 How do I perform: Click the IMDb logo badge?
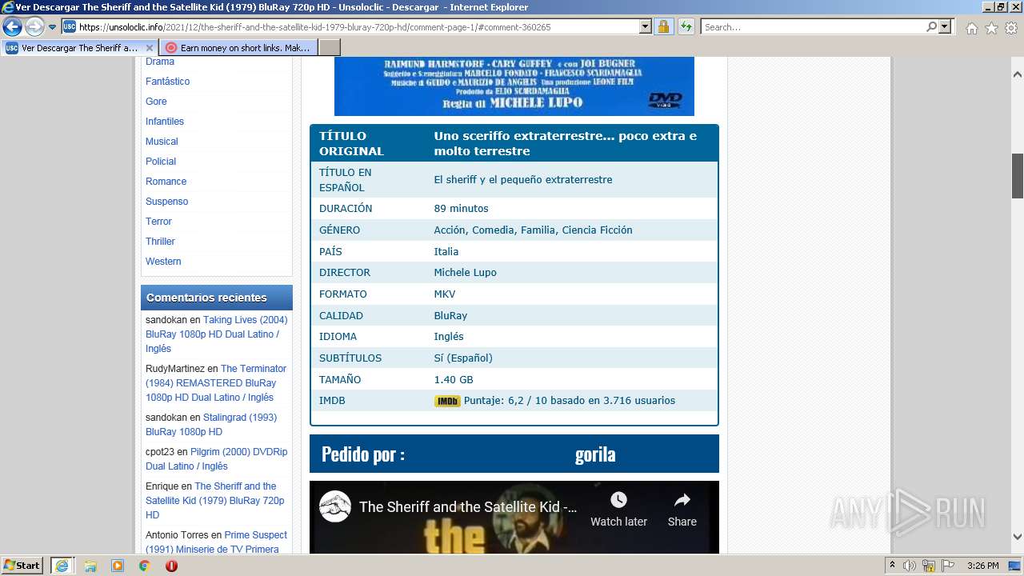[x=447, y=401]
